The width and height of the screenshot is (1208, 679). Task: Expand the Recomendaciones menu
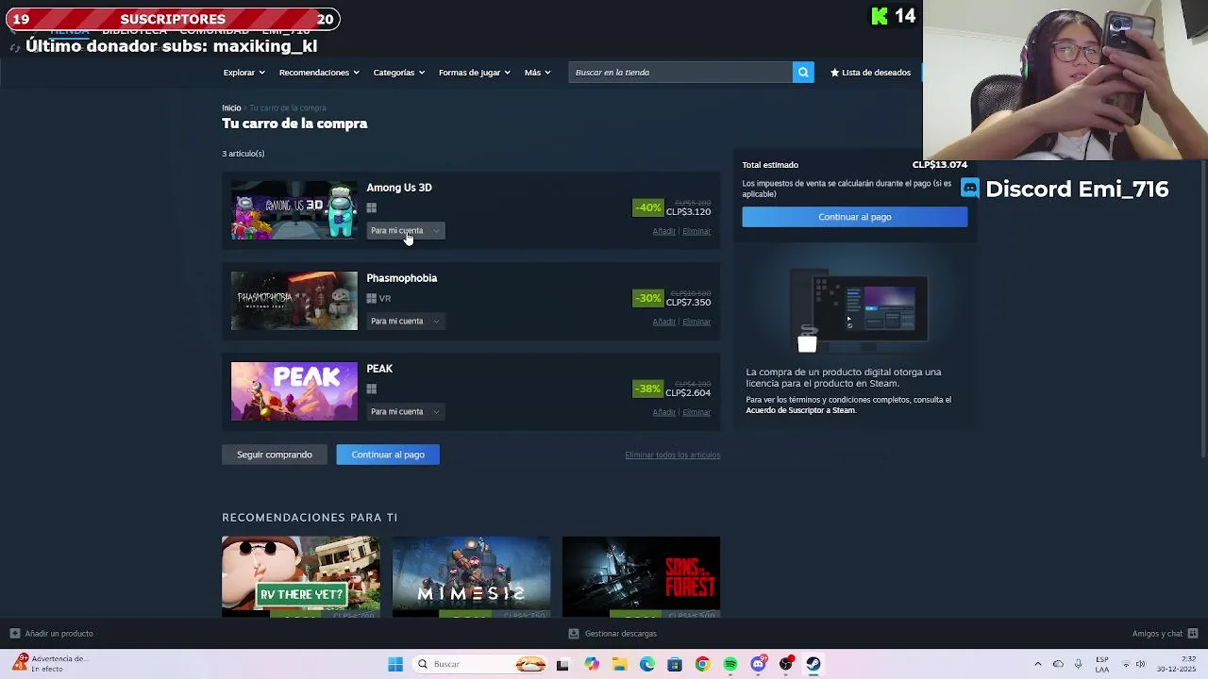click(x=319, y=73)
